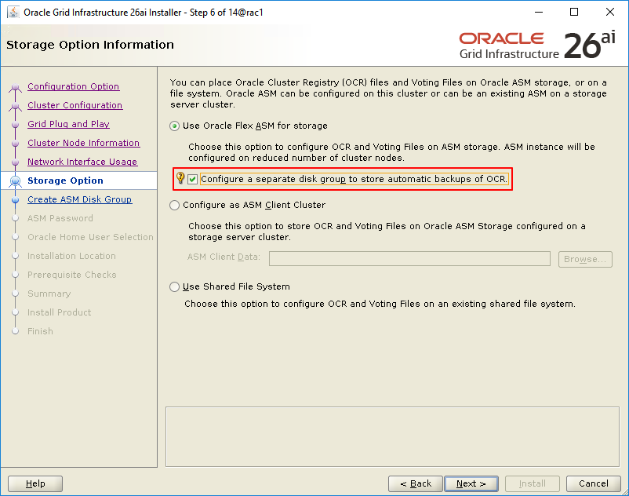Click the empty message area at the bottom
Viewport: 629px width, 496px height.
392,436
